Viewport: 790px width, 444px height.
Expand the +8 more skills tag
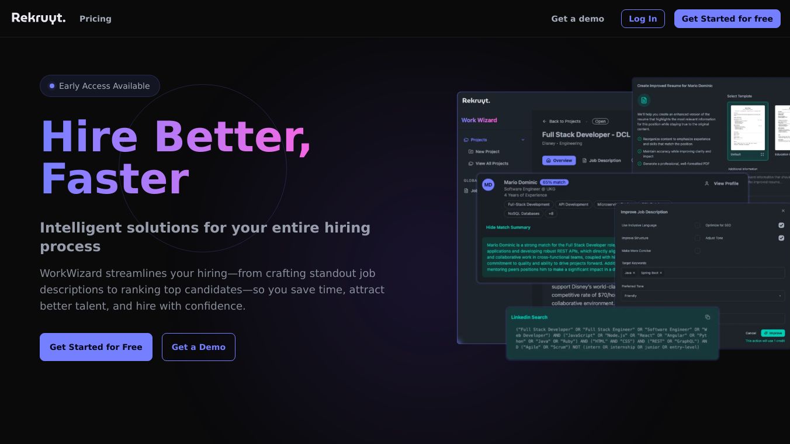(551, 214)
